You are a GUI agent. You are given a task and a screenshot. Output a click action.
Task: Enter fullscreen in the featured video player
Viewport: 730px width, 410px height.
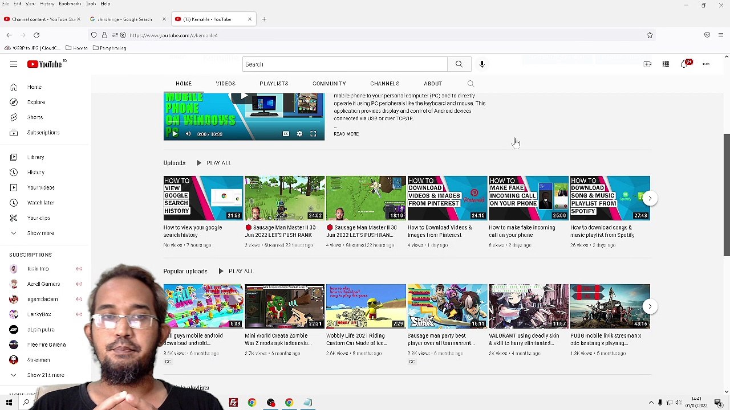[313, 134]
